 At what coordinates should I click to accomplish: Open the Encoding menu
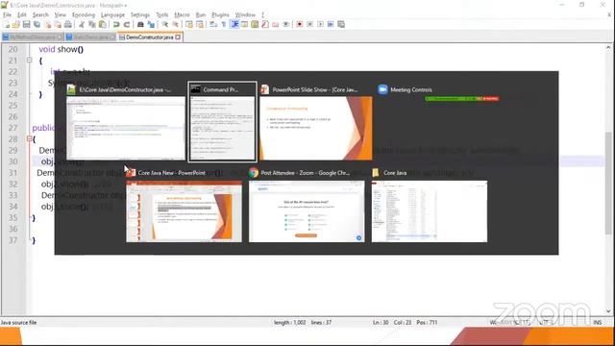click(x=84, y=14)
